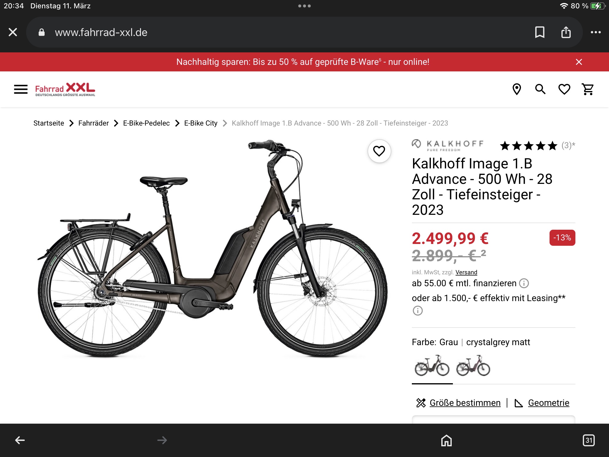This screenshot has width=609, height=457.
Task: Go to Fahrräder breadcrumb
Action: click(94, 123)
